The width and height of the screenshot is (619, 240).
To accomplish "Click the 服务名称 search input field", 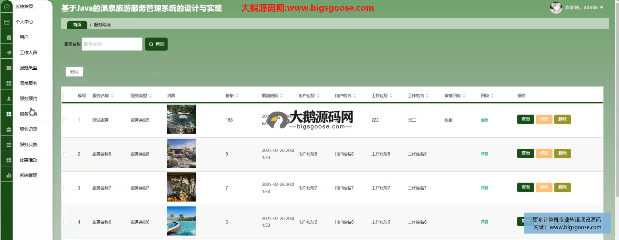I will [112, 44].
